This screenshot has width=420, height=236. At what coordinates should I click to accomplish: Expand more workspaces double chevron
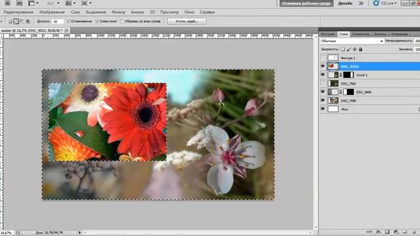[x=361, y=3]
